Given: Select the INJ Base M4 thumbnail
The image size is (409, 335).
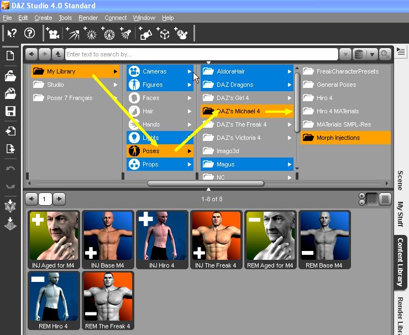Looking at the screenshot, I should (x=108, y=239).
